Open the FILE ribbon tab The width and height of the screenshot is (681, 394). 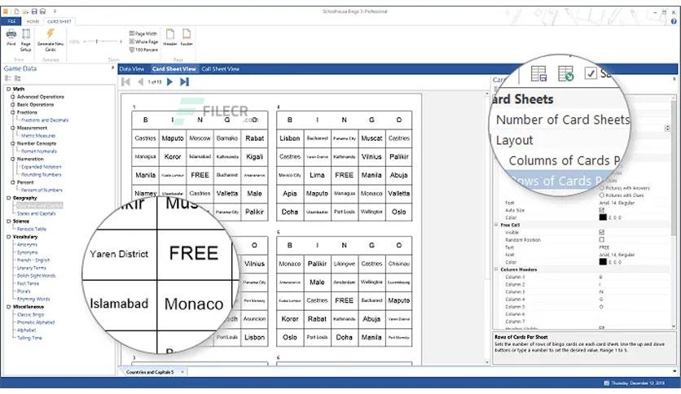tap(11, 21)
